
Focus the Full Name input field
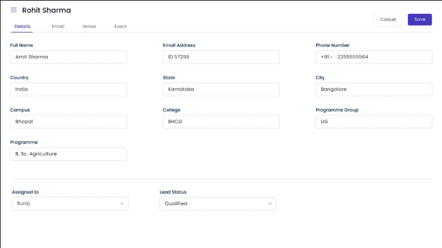pos(69,57)
